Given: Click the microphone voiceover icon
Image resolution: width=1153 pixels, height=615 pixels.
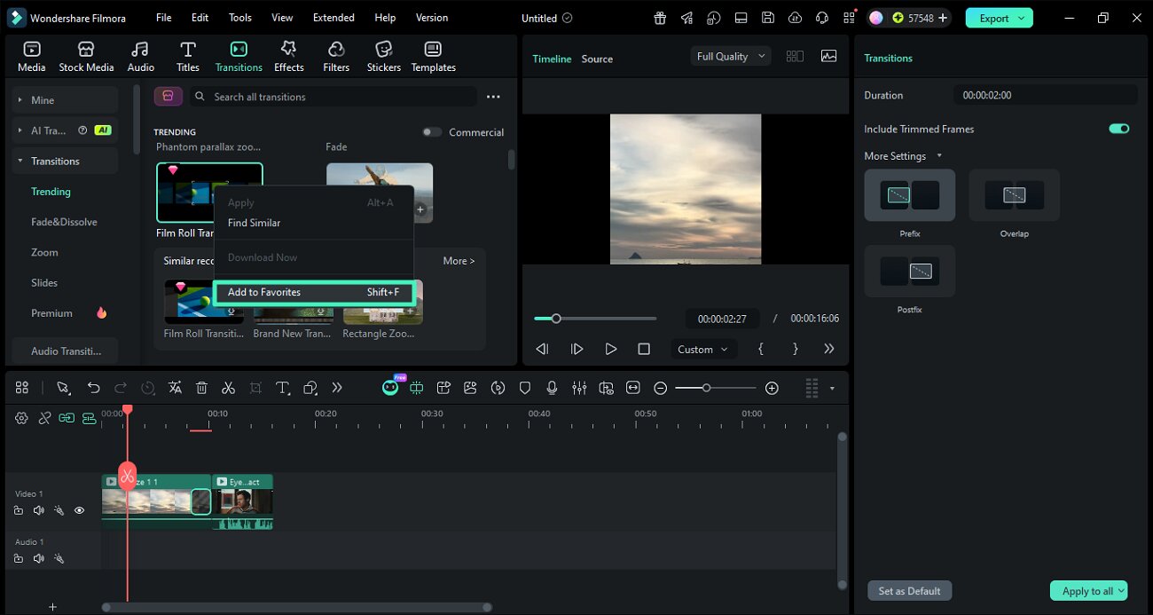Looking at the screenshot, I should click(552, 388).
